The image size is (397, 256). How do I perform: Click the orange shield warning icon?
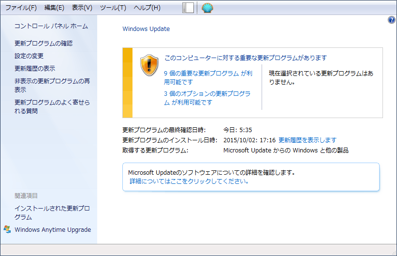pyautogui.click(x=149, y=65)
